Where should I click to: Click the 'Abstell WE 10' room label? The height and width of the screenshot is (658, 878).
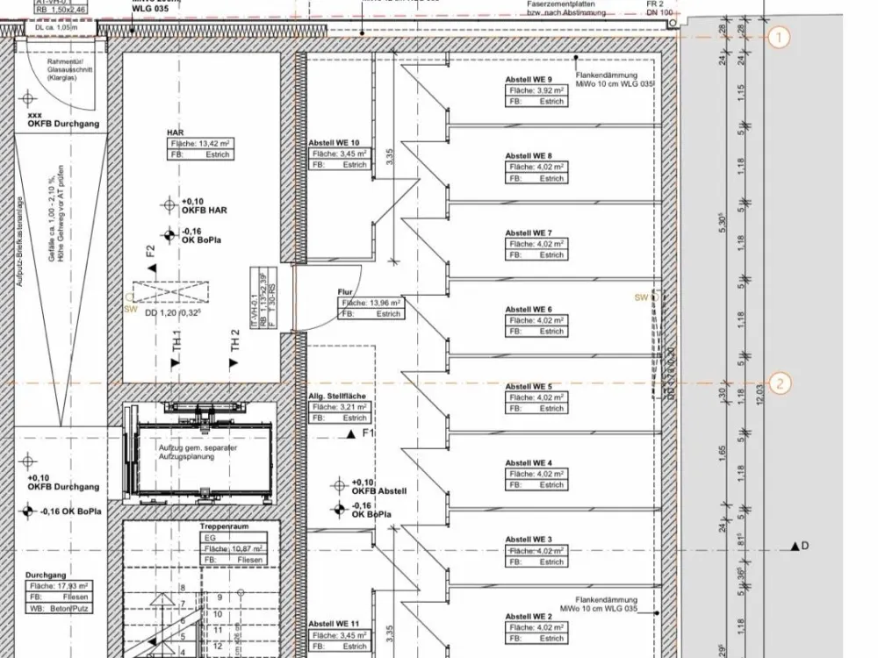(x=334, y=143)
